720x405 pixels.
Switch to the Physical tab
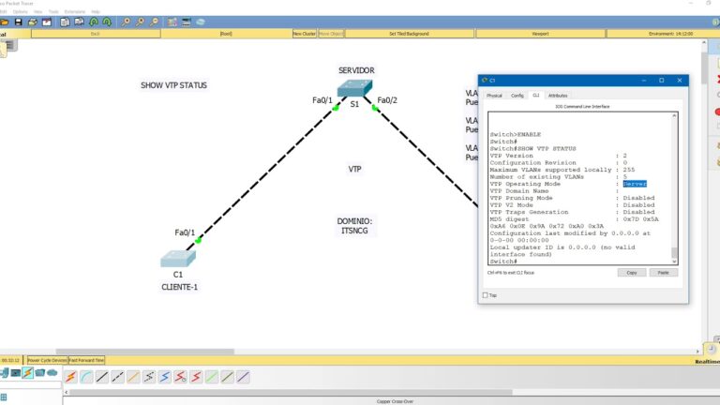[x=494, y=96]
